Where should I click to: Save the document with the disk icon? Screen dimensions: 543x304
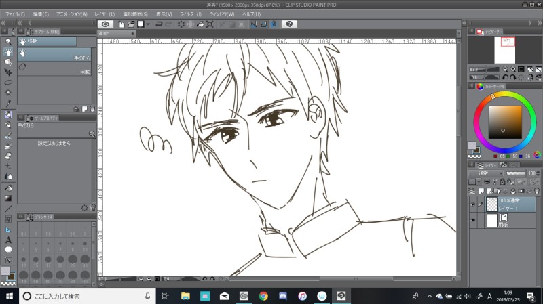141,24
